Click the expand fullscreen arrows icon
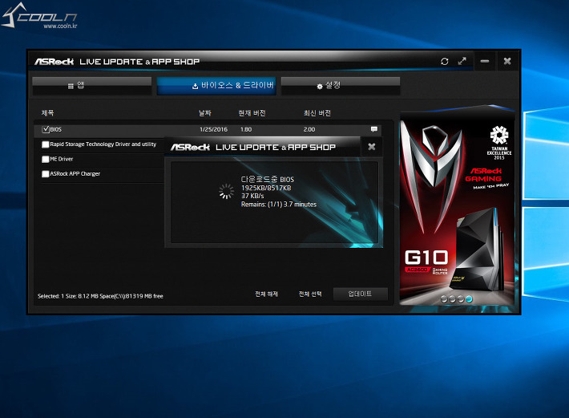Screen dimensions: 569x418 point(462,61)
